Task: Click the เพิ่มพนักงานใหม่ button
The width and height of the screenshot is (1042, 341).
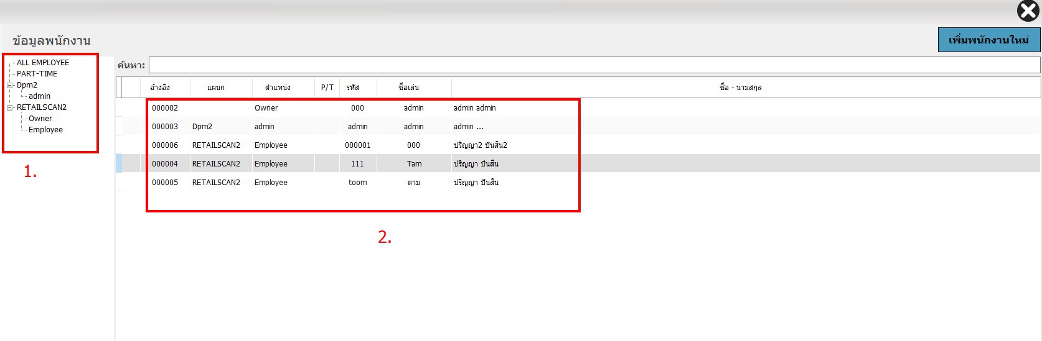Action: [989, 40]
